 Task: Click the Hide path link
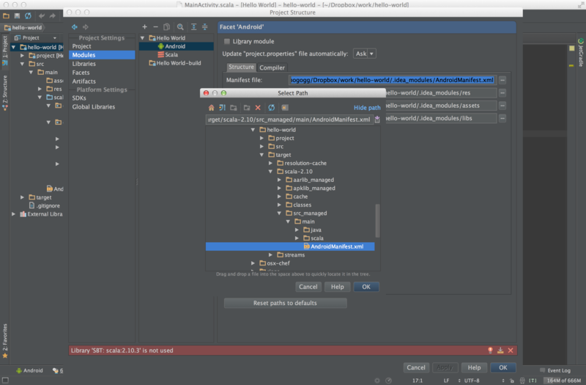pyautogui.click(x=367, y=108)
